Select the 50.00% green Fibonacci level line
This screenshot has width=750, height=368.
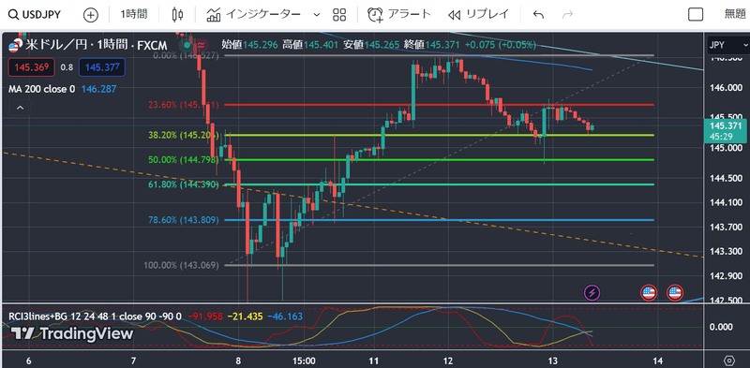[438, 159]
